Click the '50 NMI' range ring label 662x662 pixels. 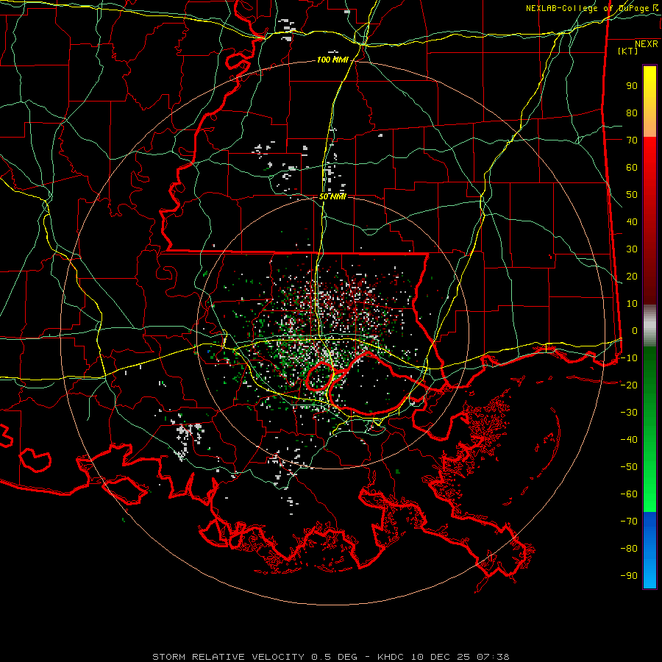pos(332,196)
